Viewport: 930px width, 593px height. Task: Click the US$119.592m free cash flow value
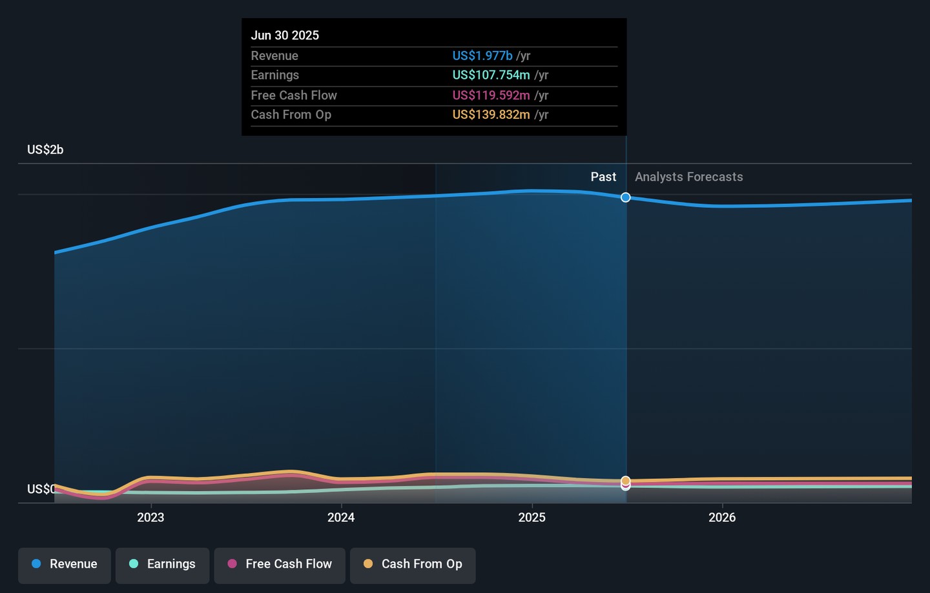[x=491, y=95]
